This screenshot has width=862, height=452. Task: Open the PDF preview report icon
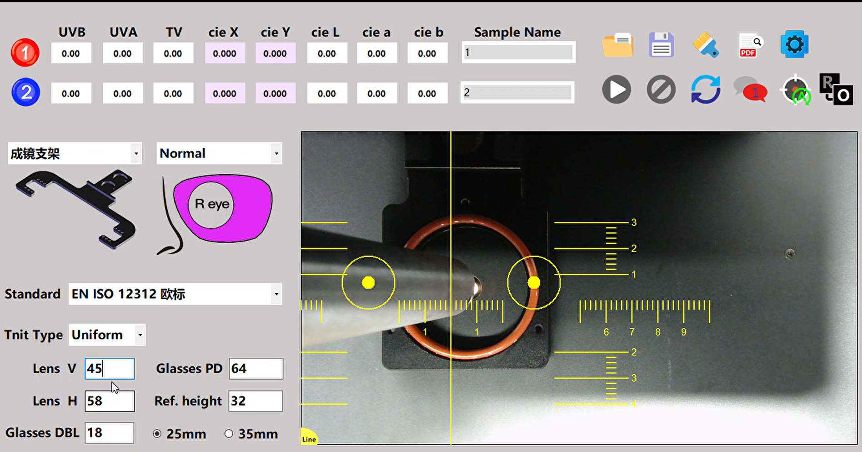[x=750, y=45]
